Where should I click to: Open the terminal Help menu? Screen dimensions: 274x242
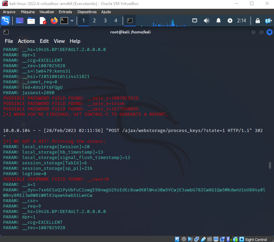[75, 41]
